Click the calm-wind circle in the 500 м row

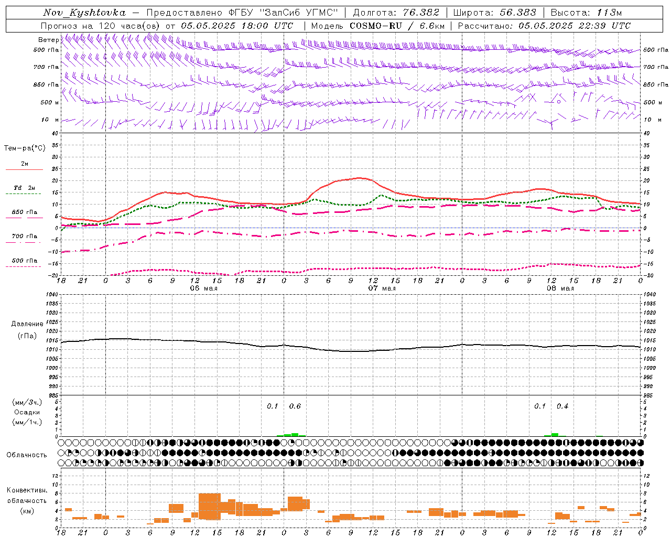point(559,102)
